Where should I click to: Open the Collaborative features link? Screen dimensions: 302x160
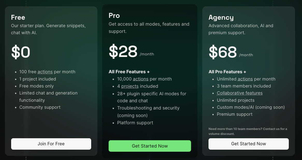240,93
